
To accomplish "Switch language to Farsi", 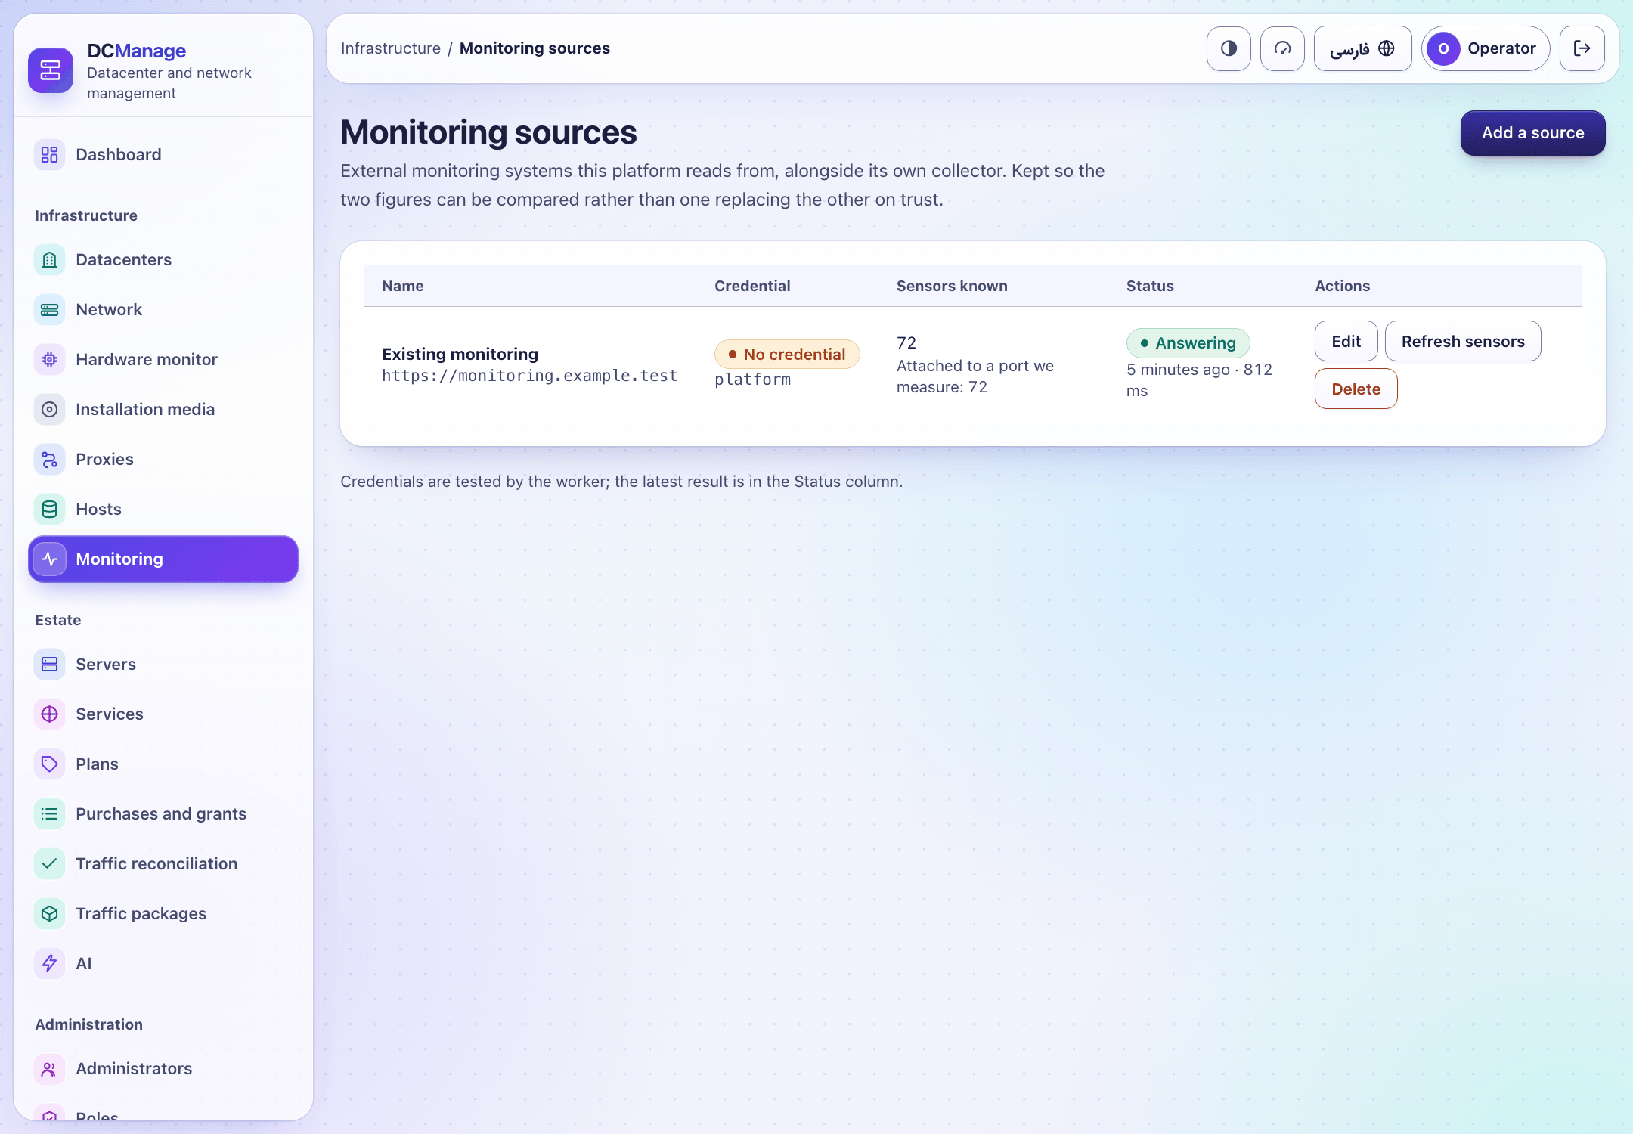I will [1362, 48].
